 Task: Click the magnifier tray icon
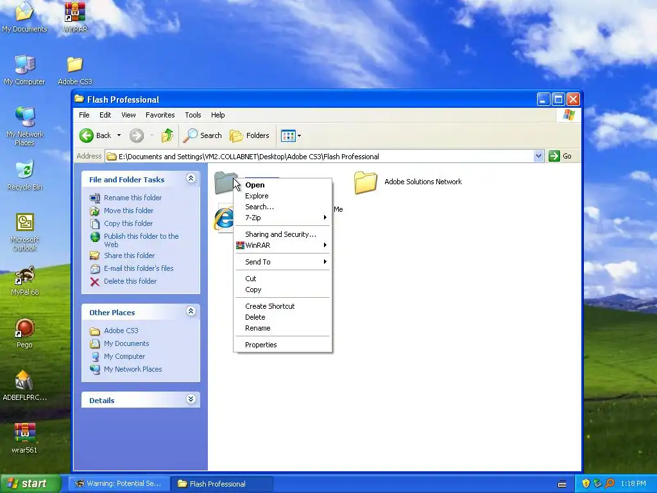coord(610,483)
